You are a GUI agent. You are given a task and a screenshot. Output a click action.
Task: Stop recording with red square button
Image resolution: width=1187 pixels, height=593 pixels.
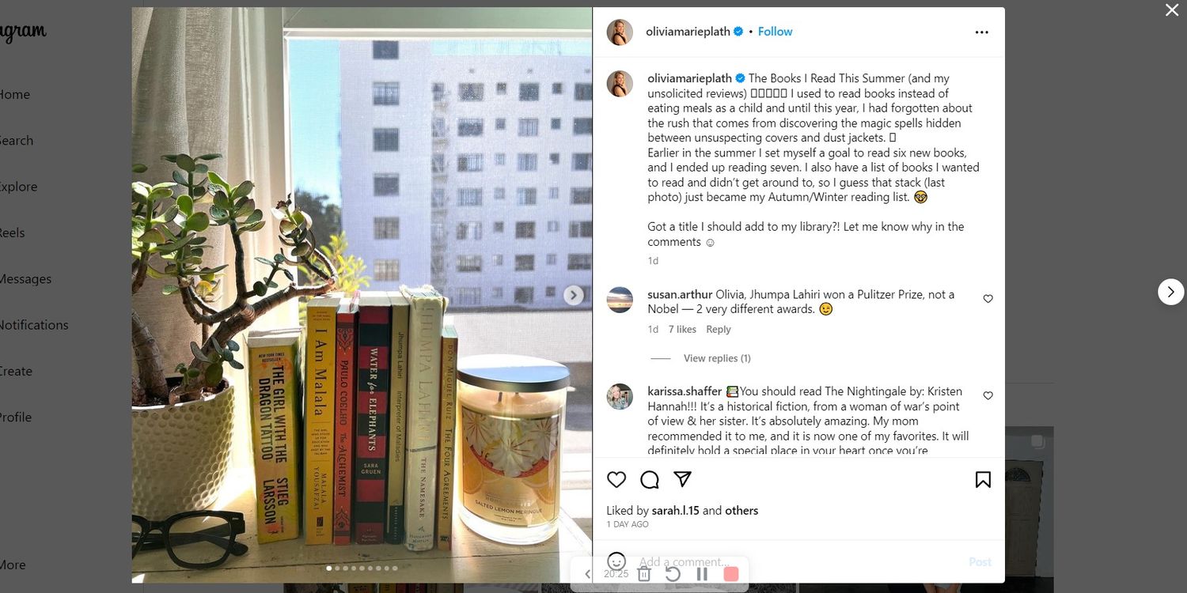click(731, 574)
